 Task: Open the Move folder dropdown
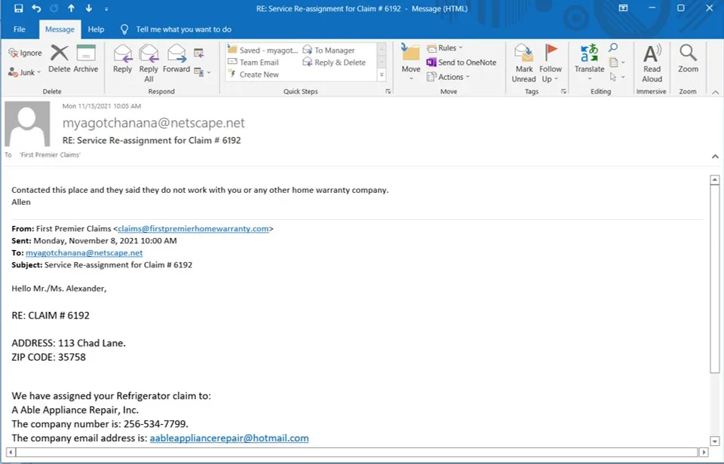click(x=410, y=63)
